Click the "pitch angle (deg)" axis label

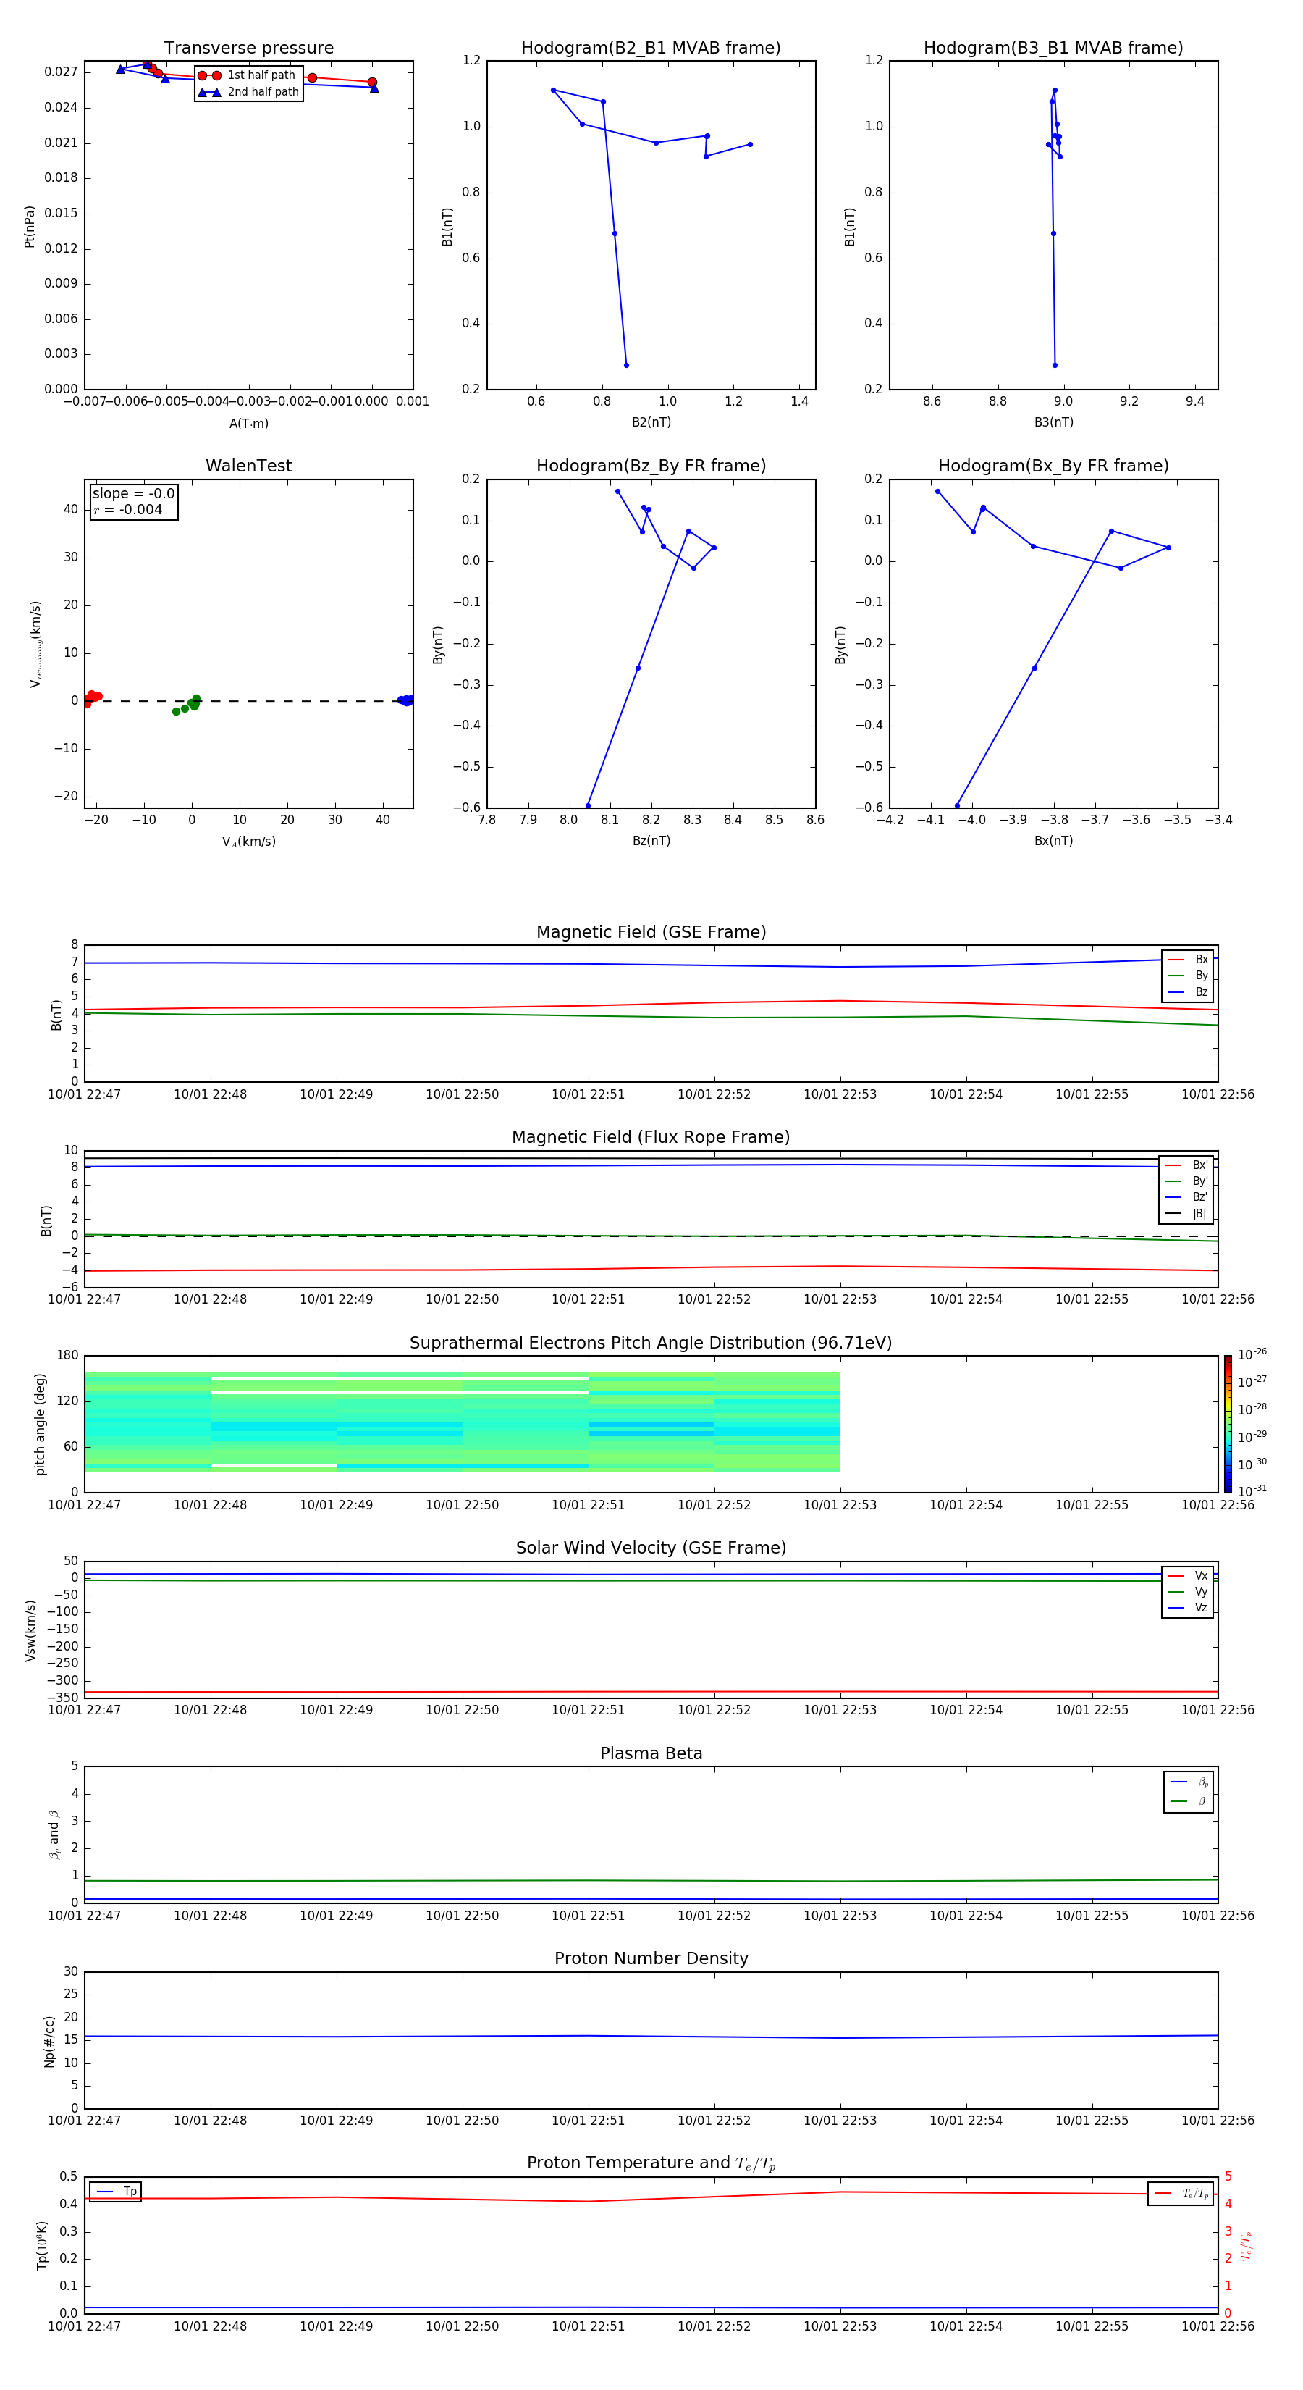[40, 1424]
